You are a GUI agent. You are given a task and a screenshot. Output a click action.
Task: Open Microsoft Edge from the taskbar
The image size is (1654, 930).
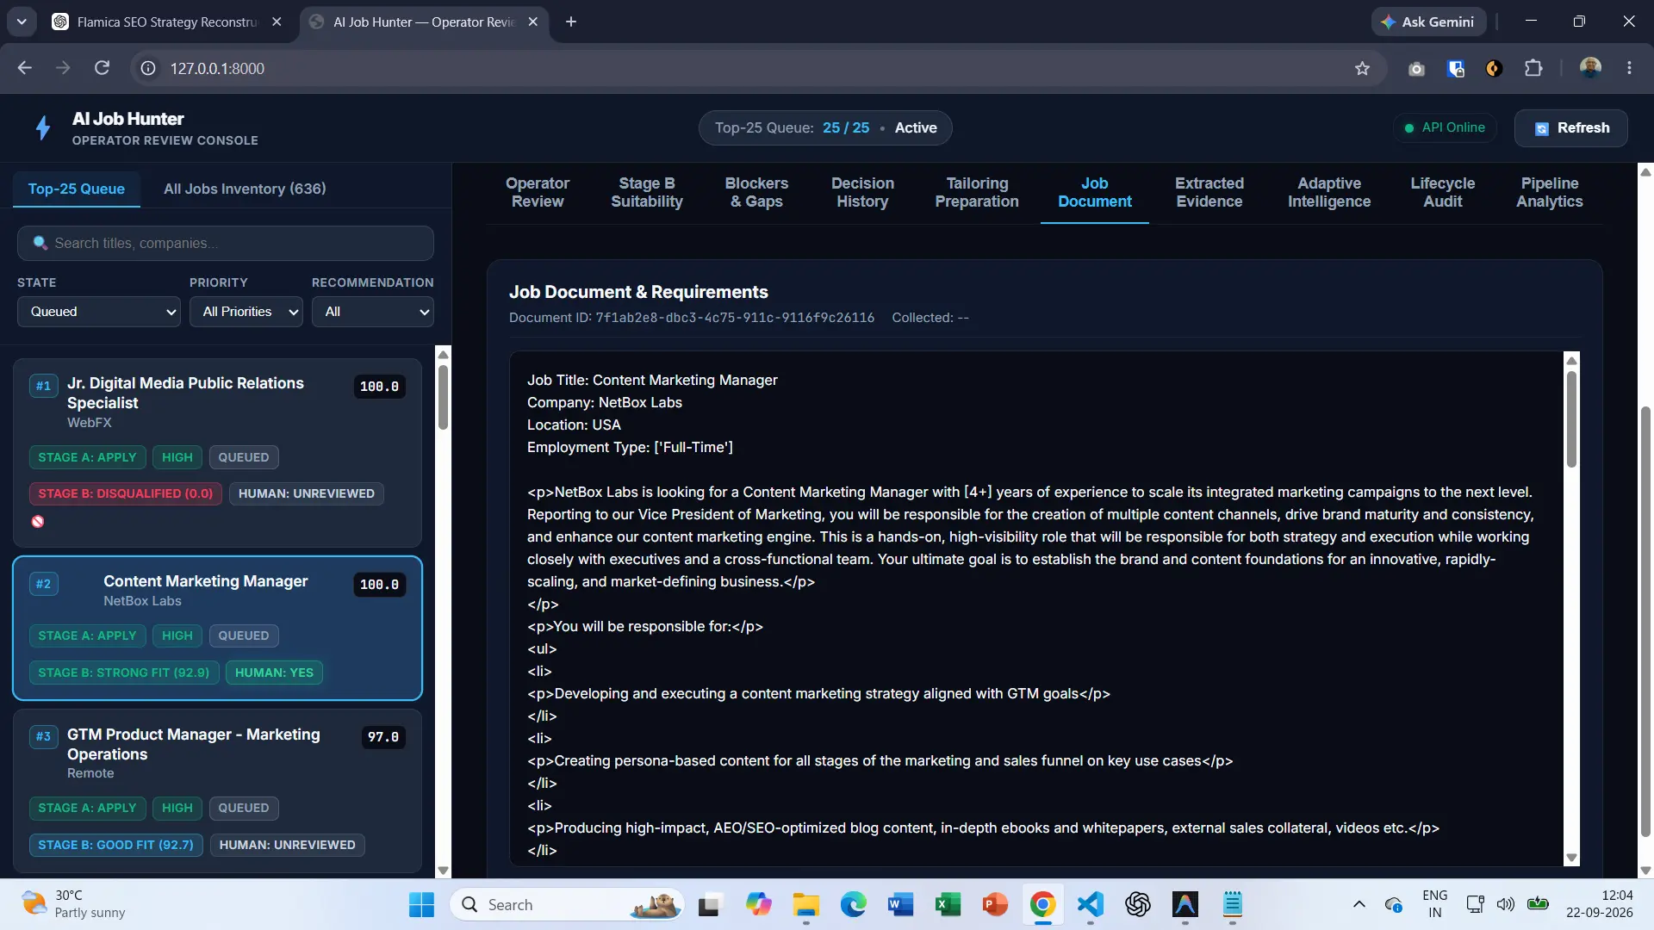[x=853, y=905]
